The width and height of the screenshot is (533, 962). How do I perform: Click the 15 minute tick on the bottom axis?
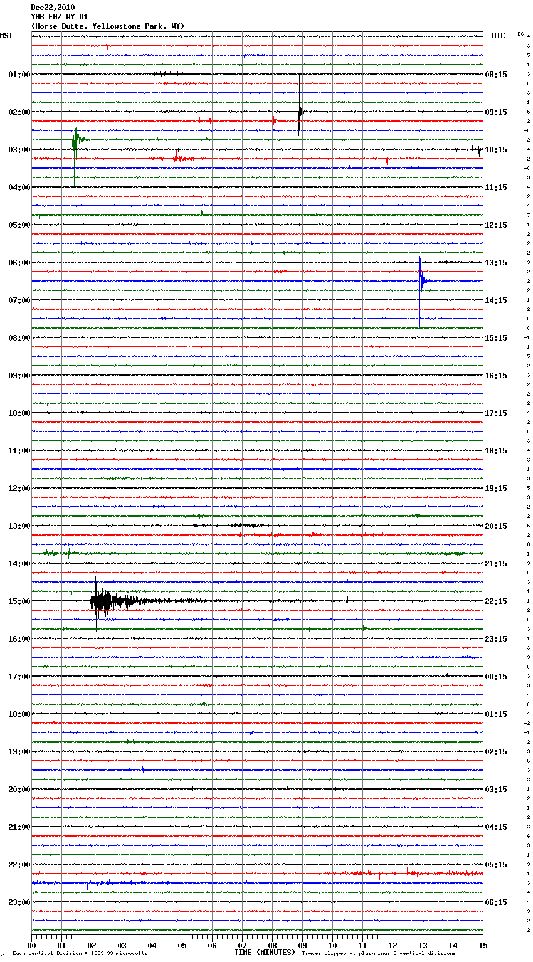tap(482, 945)
